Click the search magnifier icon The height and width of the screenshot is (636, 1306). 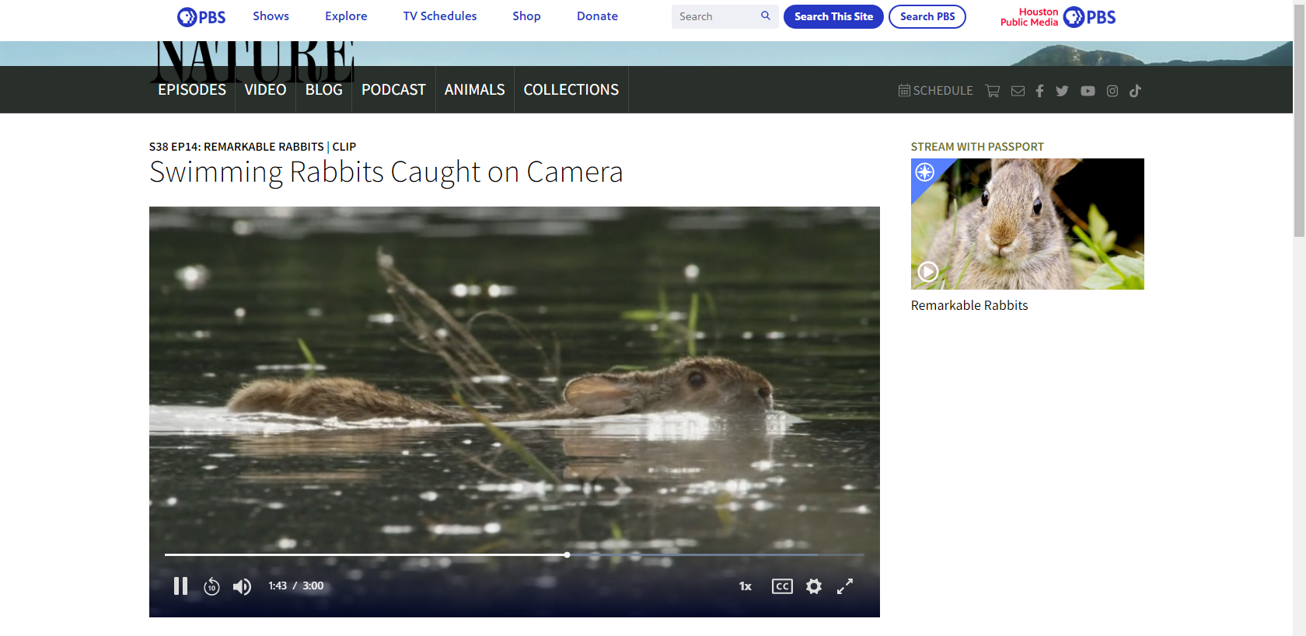[766, 16]
